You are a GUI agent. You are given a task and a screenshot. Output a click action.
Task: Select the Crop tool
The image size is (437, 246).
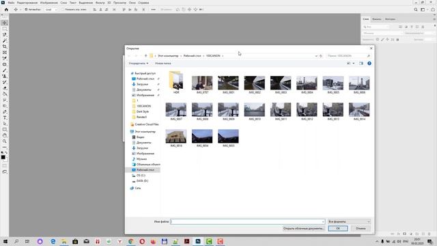(x=5, y=46)
